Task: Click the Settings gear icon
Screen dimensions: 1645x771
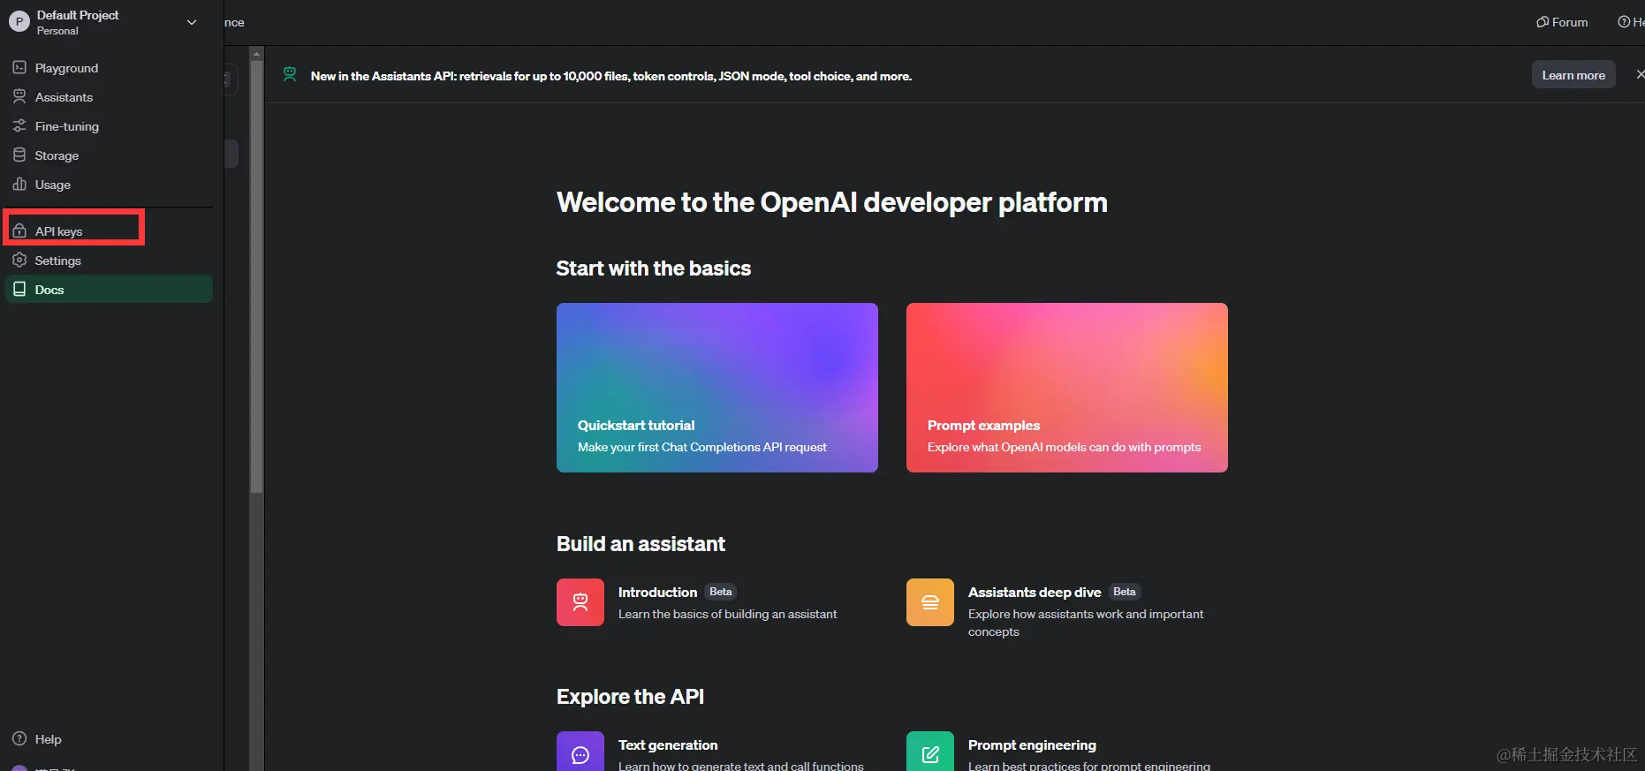Action: pyautogui.click(x=19, y=260)
